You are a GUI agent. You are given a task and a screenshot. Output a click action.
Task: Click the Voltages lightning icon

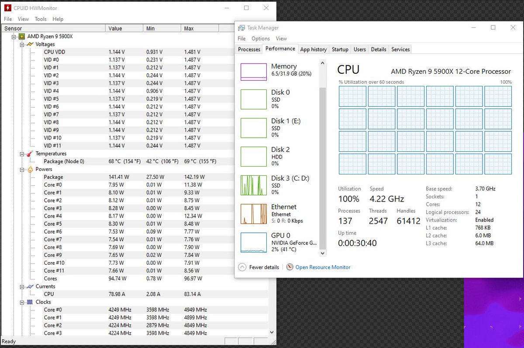point(30,44)
